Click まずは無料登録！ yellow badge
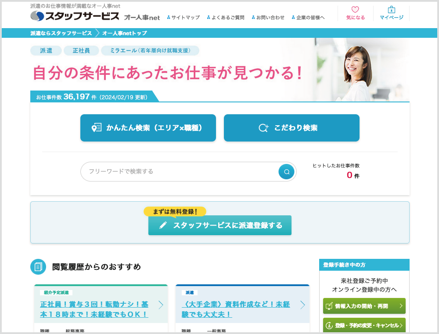The height and width of the screenshot is (334, 439). click(175, 211)
